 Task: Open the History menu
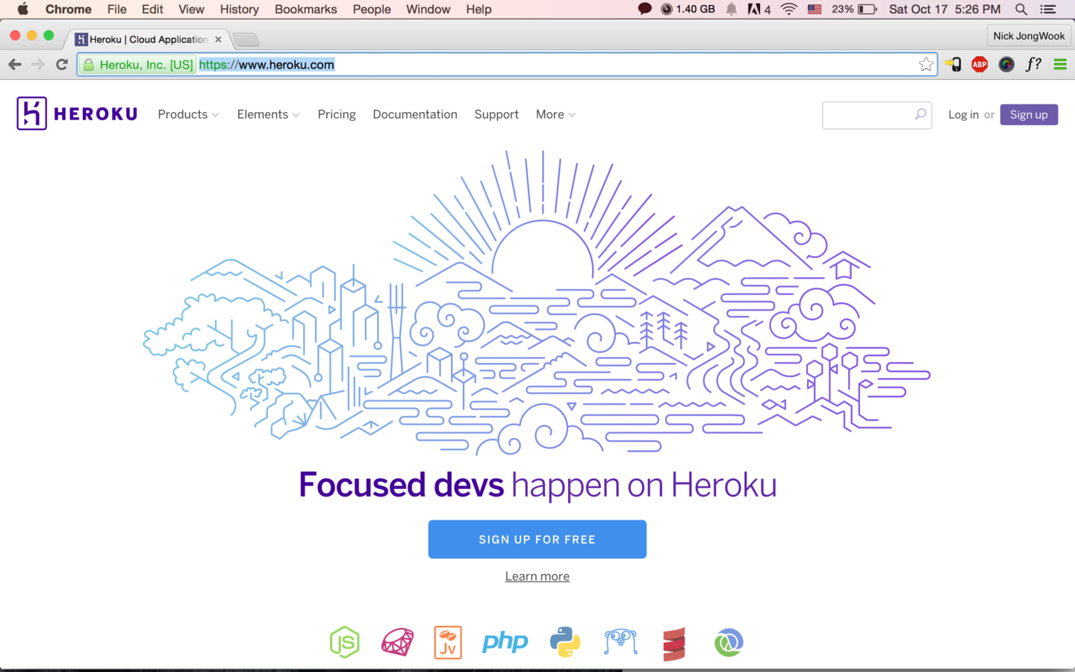coord(239,9)
